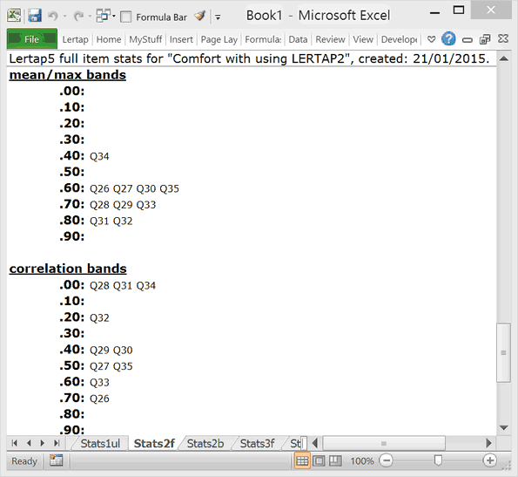Zoom in with the plus button

(489, 460)
